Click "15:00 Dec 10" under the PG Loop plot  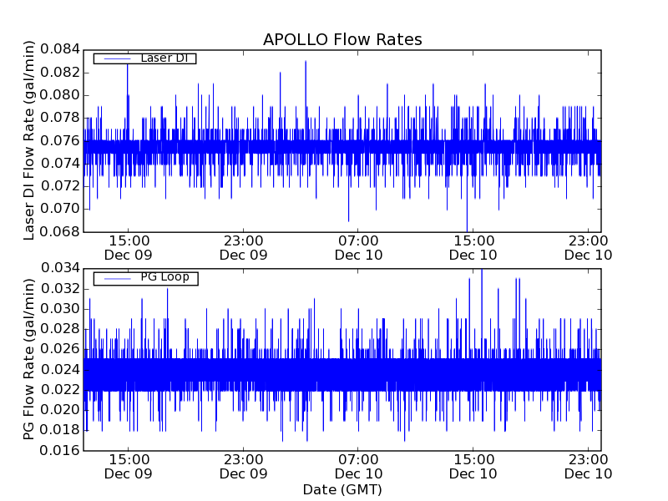click(473, 467)
